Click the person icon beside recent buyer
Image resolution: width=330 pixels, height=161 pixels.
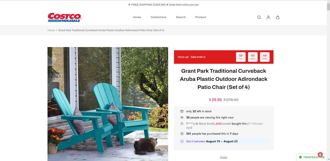[x=182, y=124]
